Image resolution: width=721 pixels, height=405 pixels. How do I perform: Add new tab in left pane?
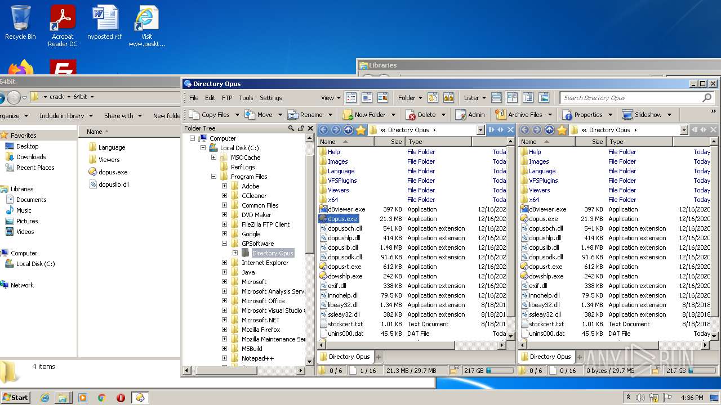click(x=379, y=357)
